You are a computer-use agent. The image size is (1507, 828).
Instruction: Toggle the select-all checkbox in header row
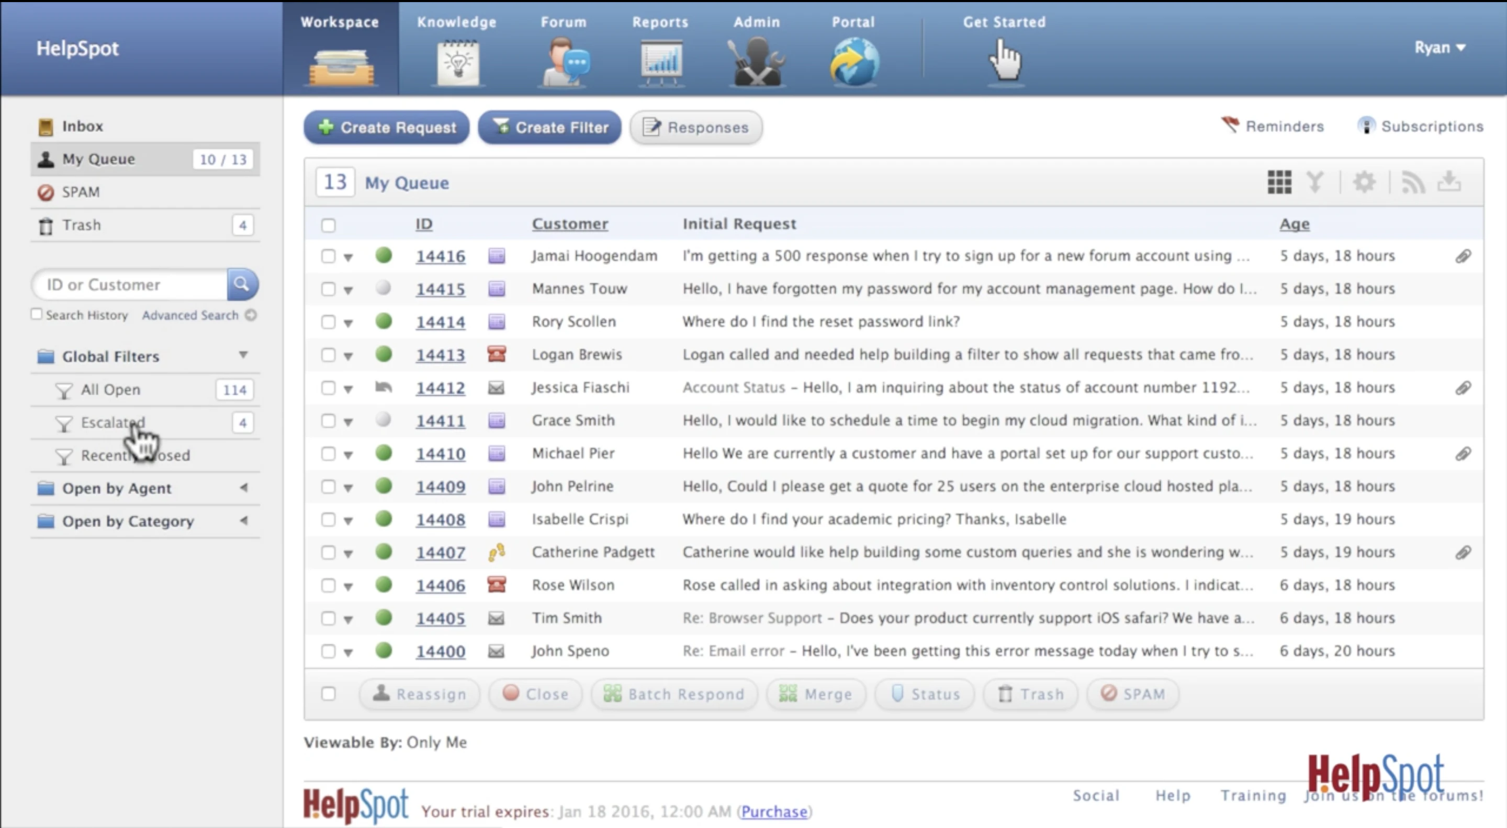pyautogui.click(x=328, y=225)
